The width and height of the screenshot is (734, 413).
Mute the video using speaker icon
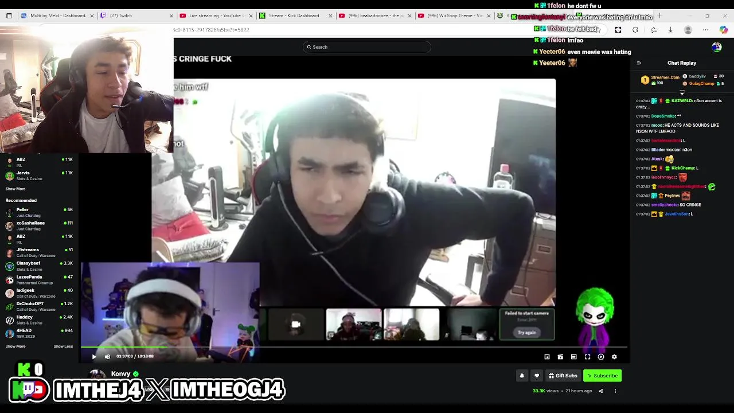(107, 356)
